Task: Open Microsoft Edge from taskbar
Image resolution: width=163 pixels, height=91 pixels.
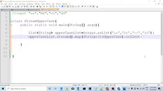Action: (x=61, y=89)
